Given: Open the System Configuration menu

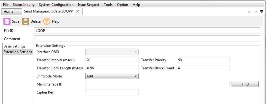Looking at the screenshot, I should [x=56, y=5].
